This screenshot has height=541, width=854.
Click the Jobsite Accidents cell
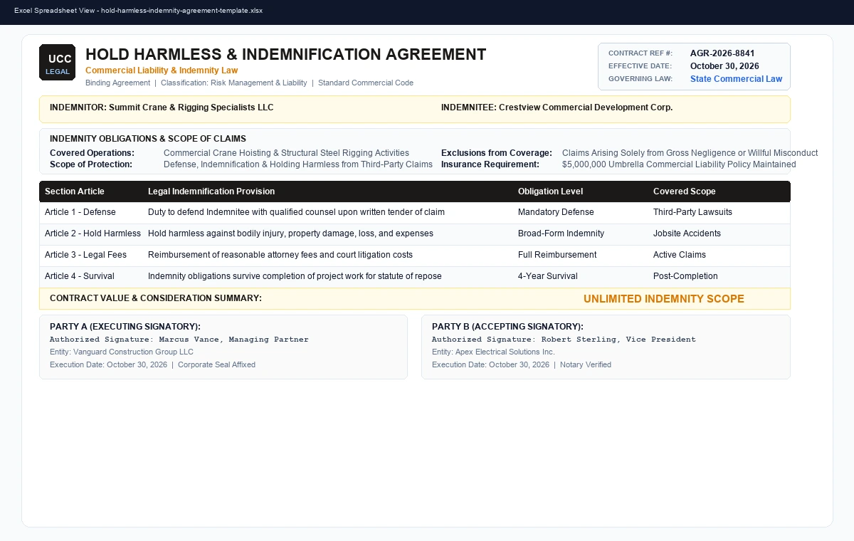[687, 233]
